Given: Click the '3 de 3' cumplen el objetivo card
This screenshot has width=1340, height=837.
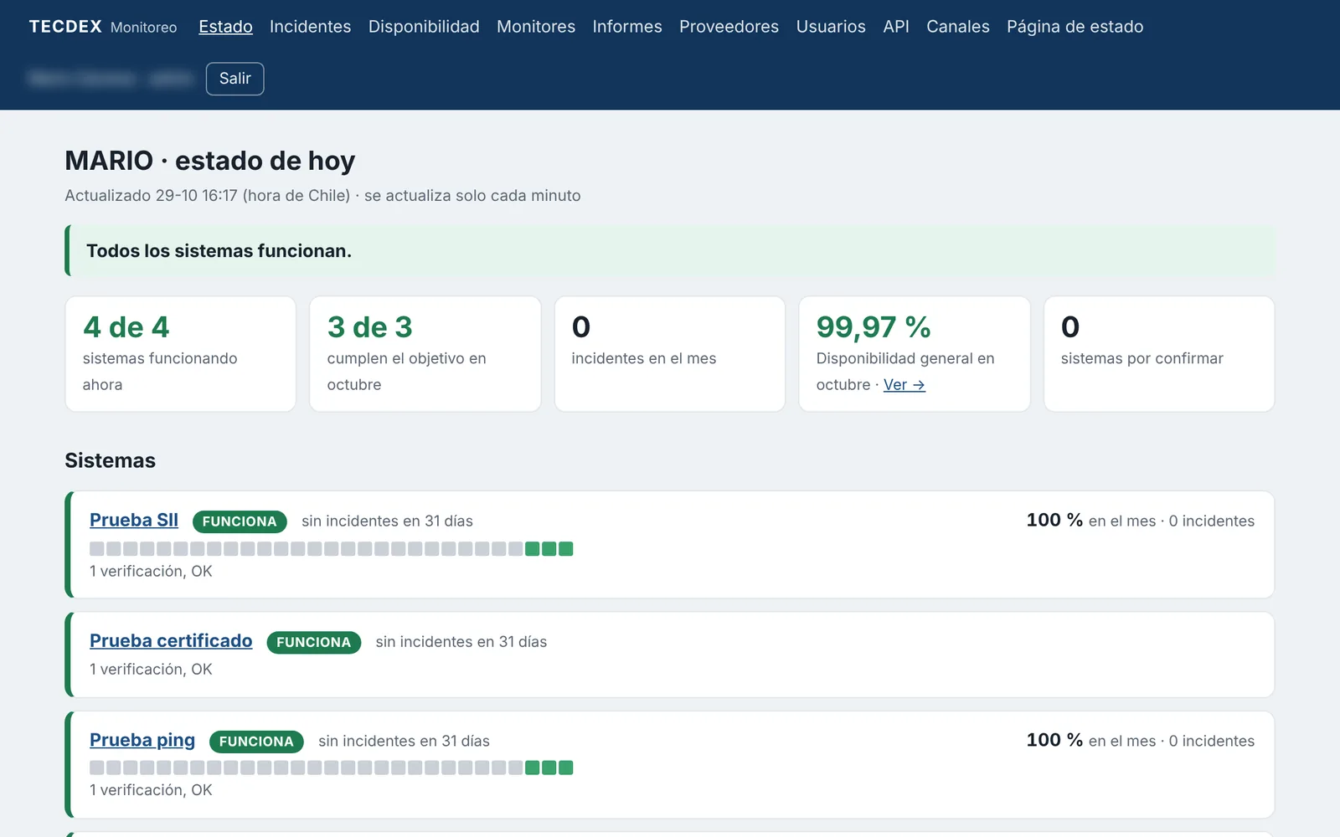Looking at the screenshot, I should coord(425,354).
